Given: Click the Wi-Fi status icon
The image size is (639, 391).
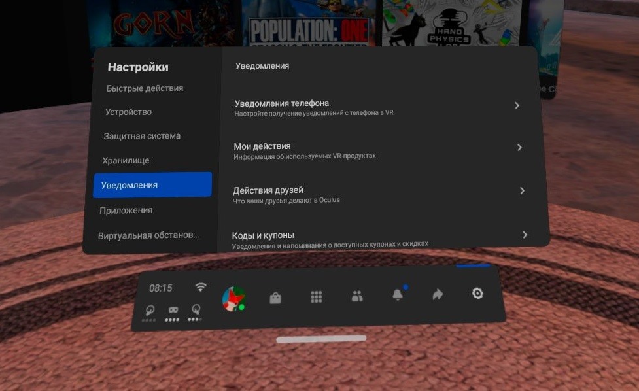Looking at the screenshot, I should (x=201, y=287).
